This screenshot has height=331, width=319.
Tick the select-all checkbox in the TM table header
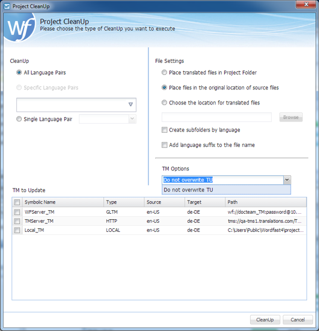pyautogui.click(x=17, y=202)
